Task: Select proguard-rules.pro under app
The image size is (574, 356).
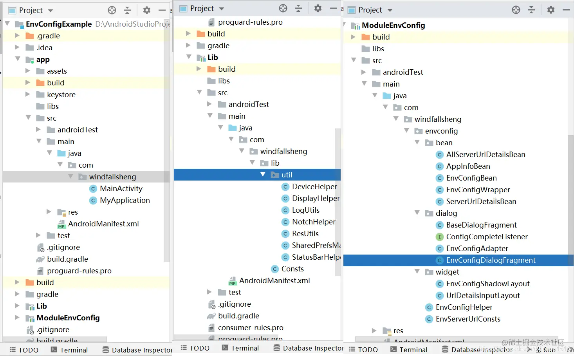Action: [x=79, y=271]
